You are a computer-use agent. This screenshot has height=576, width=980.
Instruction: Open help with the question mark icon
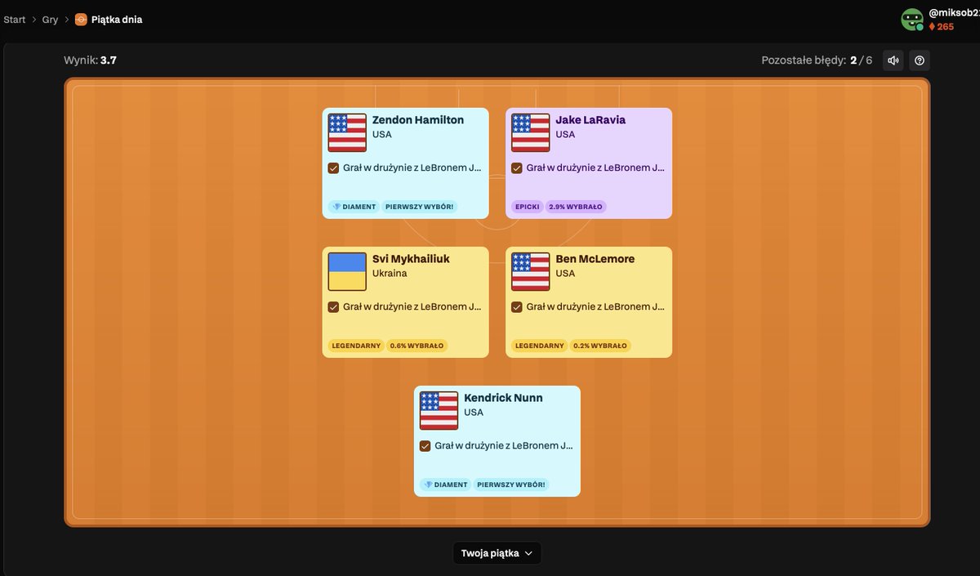[920, 60]
